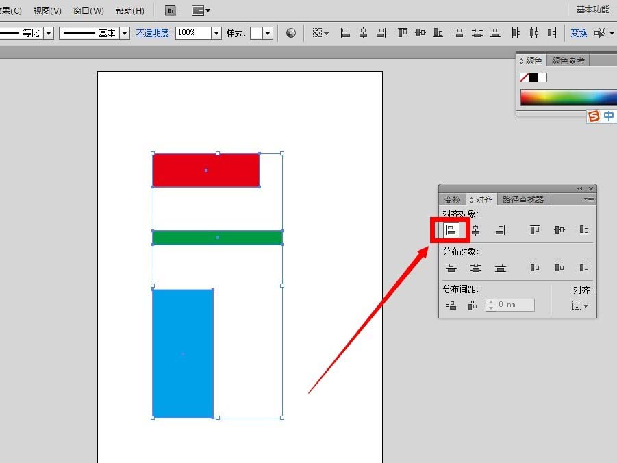
Task: Open the 窗口(W) menu
Action: [x=88, y=11]
